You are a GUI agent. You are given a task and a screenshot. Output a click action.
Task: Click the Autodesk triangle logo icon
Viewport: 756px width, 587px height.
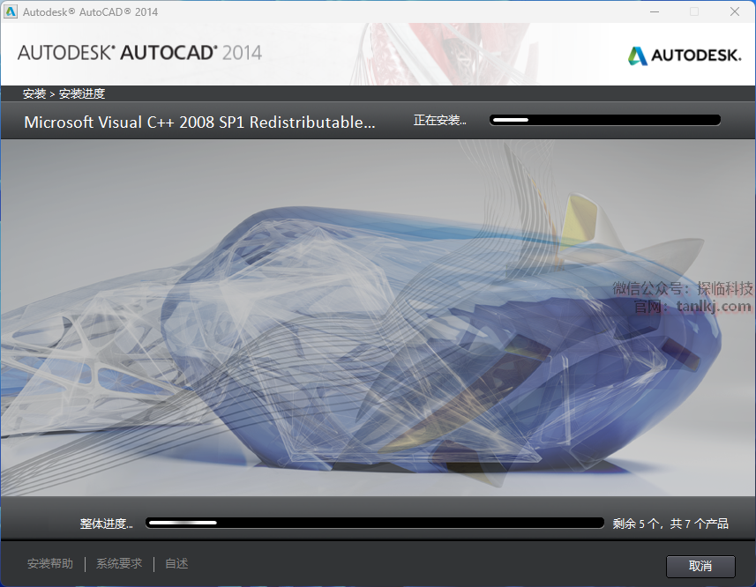(x=637, y=56)
